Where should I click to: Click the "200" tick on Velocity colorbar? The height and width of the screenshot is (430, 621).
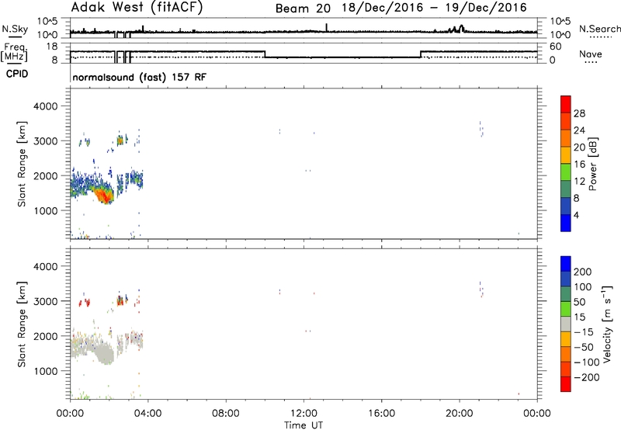(583, 272)
